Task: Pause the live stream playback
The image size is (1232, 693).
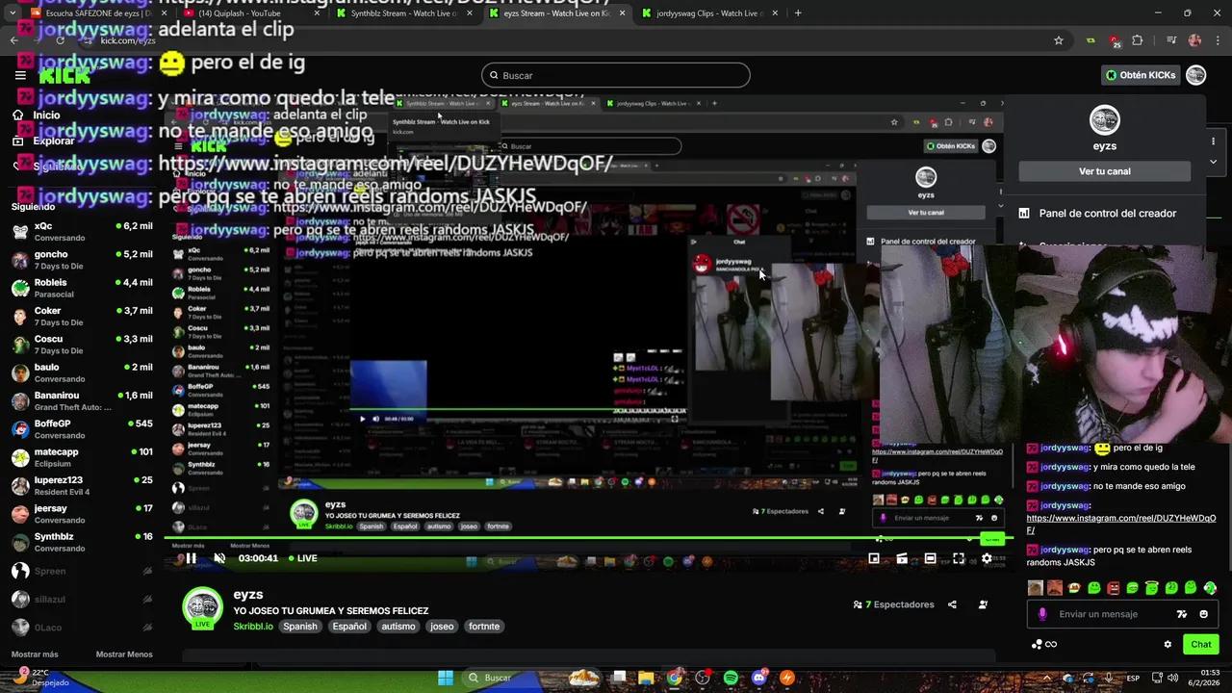Action: coord(191,558)
